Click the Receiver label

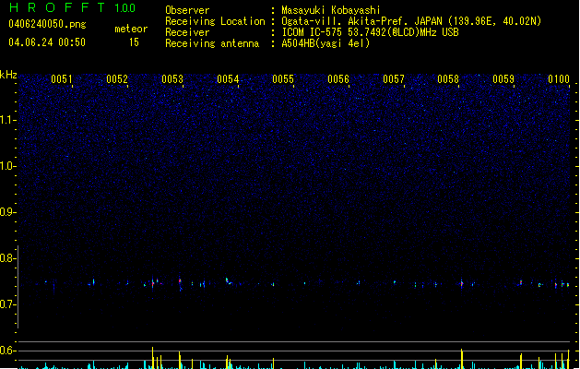[x=187, y=32]
